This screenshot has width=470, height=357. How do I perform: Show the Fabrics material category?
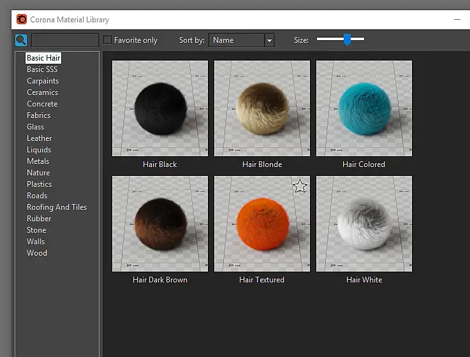39,115
